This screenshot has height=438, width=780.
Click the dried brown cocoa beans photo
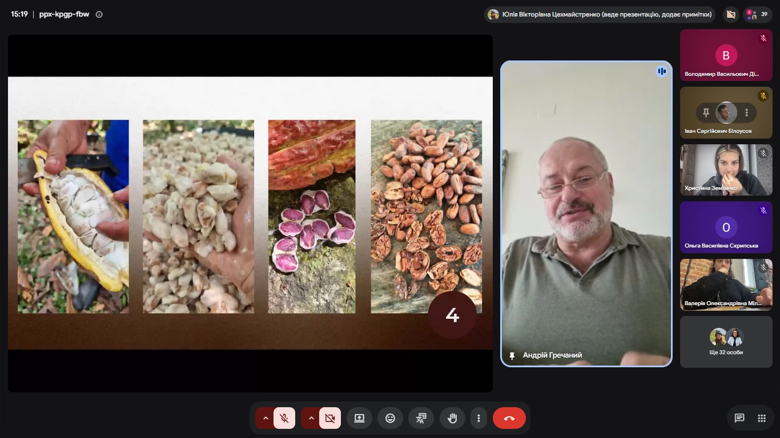pos(427,216)
